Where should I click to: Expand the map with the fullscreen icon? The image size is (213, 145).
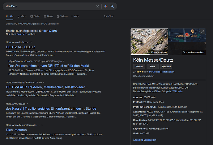[x=202, y=32]
